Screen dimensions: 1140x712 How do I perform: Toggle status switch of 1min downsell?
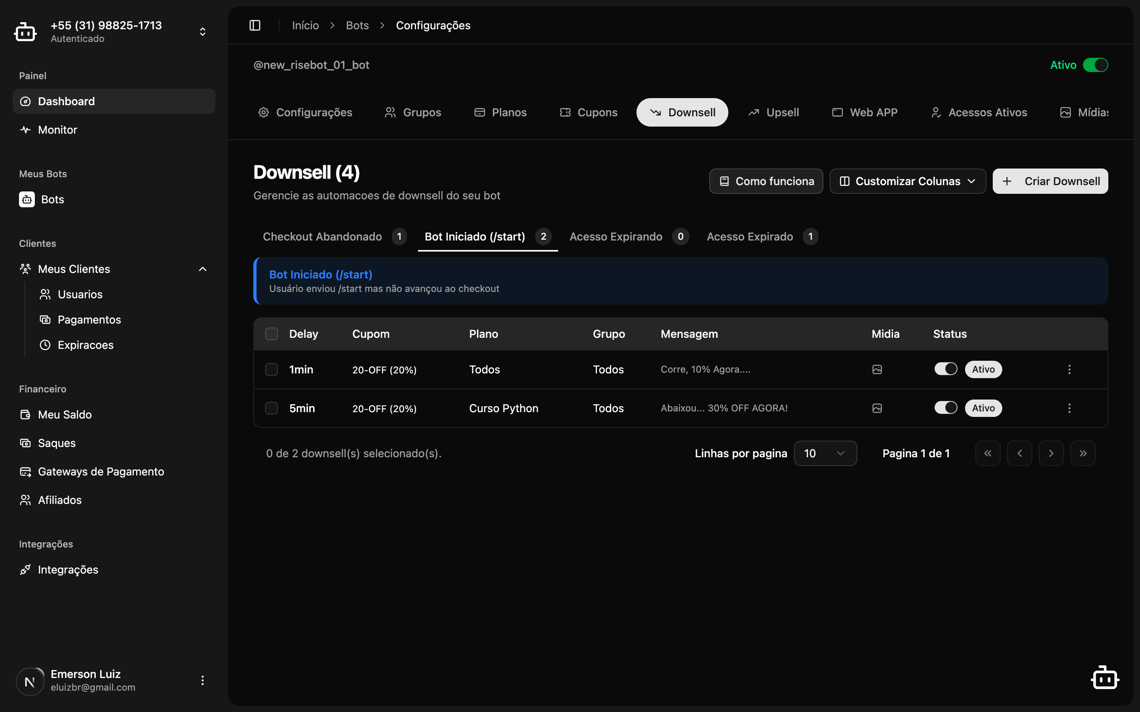tap(946, 369)
